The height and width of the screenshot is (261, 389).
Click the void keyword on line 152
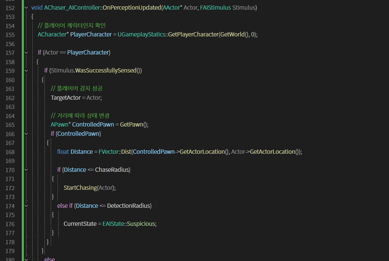click(x=37, y=8)
